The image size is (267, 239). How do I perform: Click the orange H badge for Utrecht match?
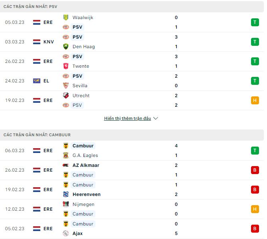point(255,100)
